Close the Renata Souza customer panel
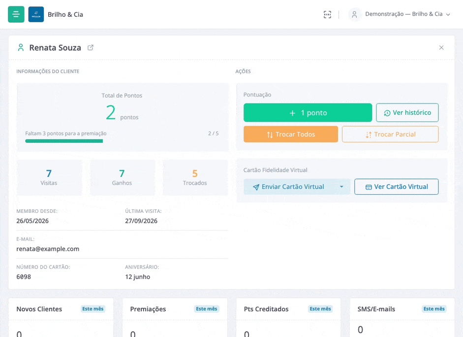 click(x=441, y=48)
